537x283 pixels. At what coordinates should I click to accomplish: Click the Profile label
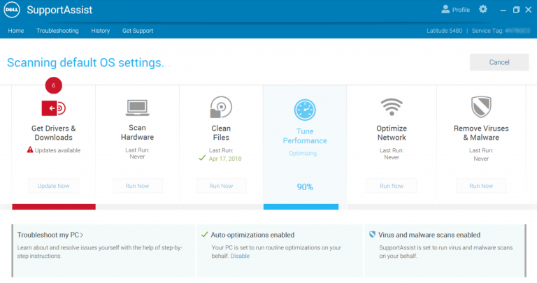461,10
